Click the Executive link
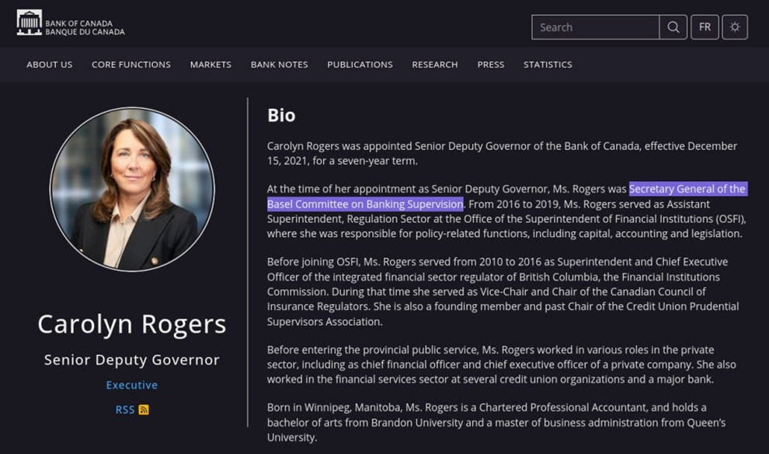Image resolution: width=769 pixels, height=454 pixels. (132, 385)
